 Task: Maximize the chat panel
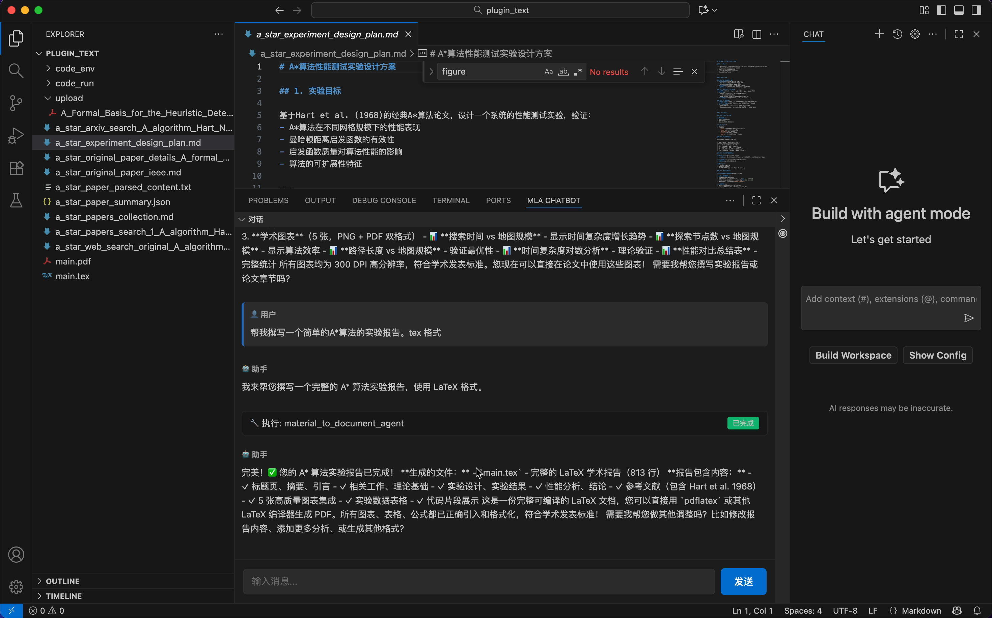click(x=959, y=34)
